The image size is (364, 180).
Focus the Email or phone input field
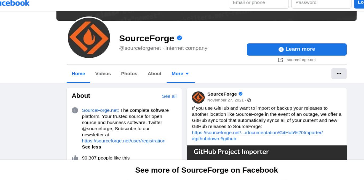pos(258,3)
